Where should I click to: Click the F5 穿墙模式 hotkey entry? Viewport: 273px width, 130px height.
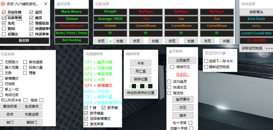[x=98, y=86]
